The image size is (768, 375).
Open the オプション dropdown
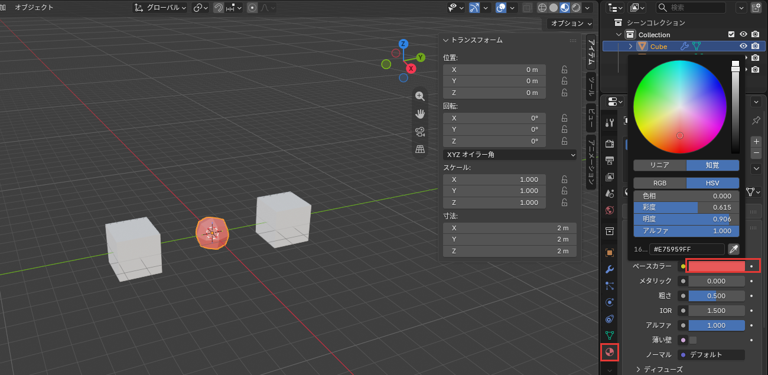[570, 24]
